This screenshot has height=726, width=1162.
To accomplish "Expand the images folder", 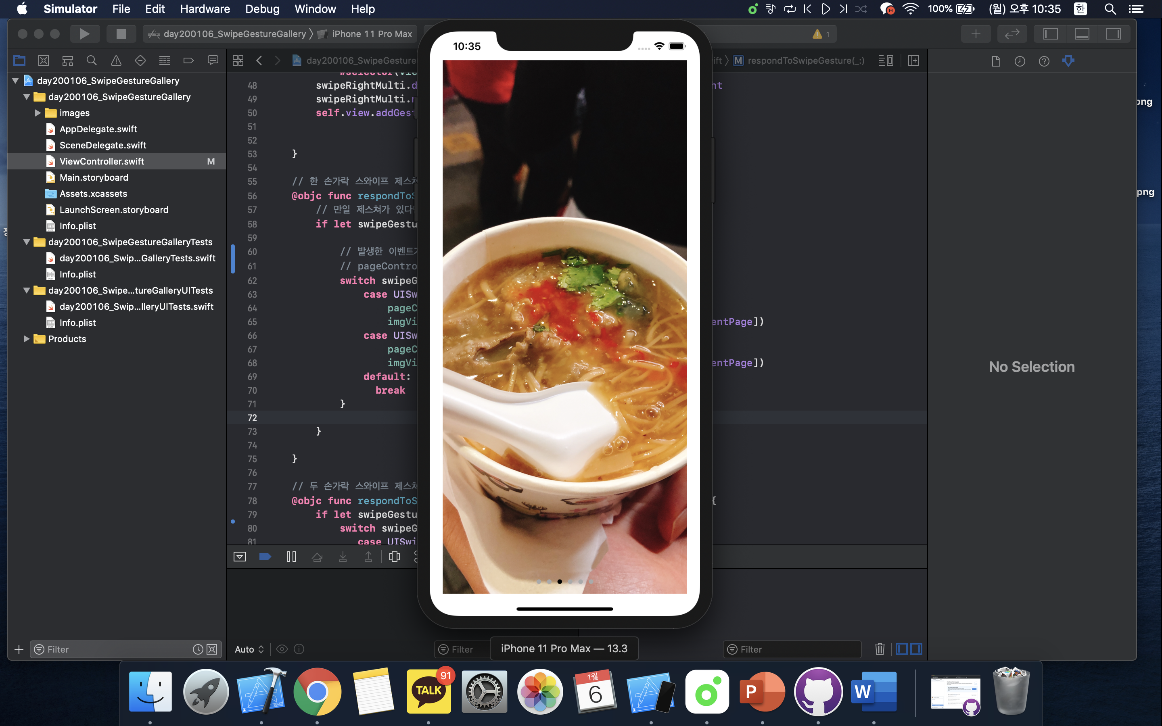I will pos(38,113).
